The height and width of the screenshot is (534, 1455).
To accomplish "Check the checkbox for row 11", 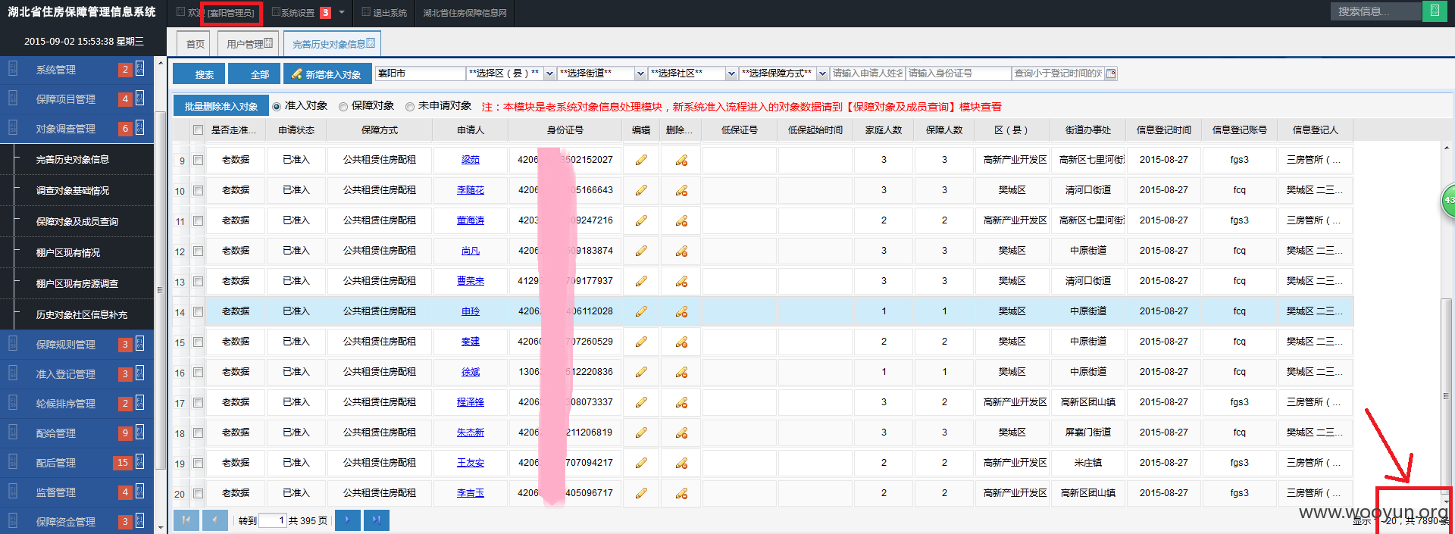I will coord(198,220).
